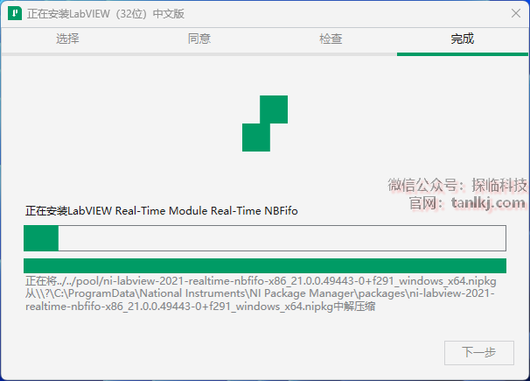Click the 下一步 button
The width and height of the screenshot is (530, 381).
tap(479, 353)
